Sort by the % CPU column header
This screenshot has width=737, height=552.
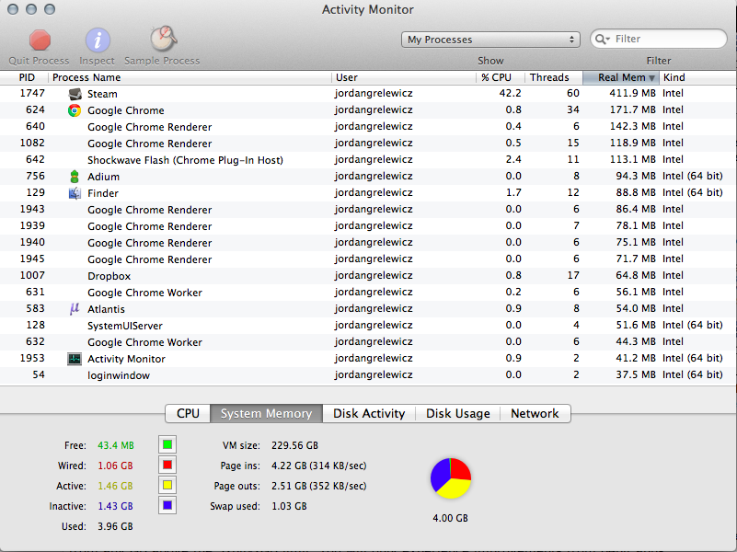pyautogui.click(x=501, y=77)
